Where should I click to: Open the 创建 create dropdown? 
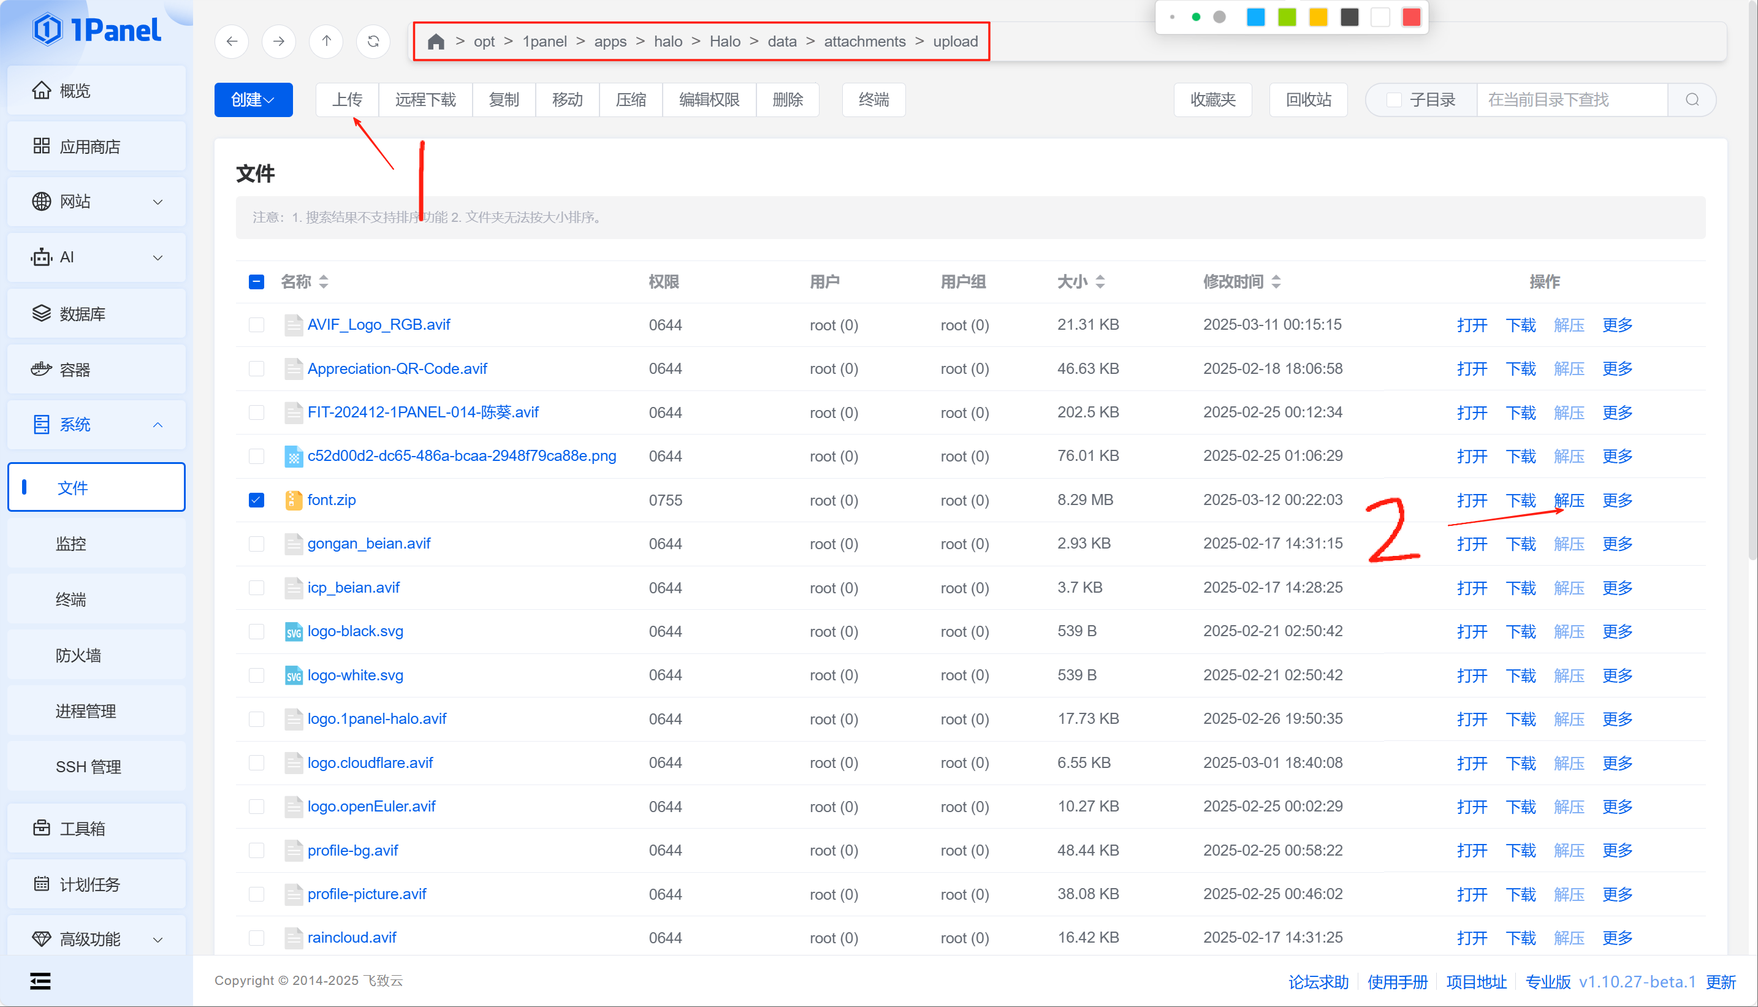(x=253, y=101)
